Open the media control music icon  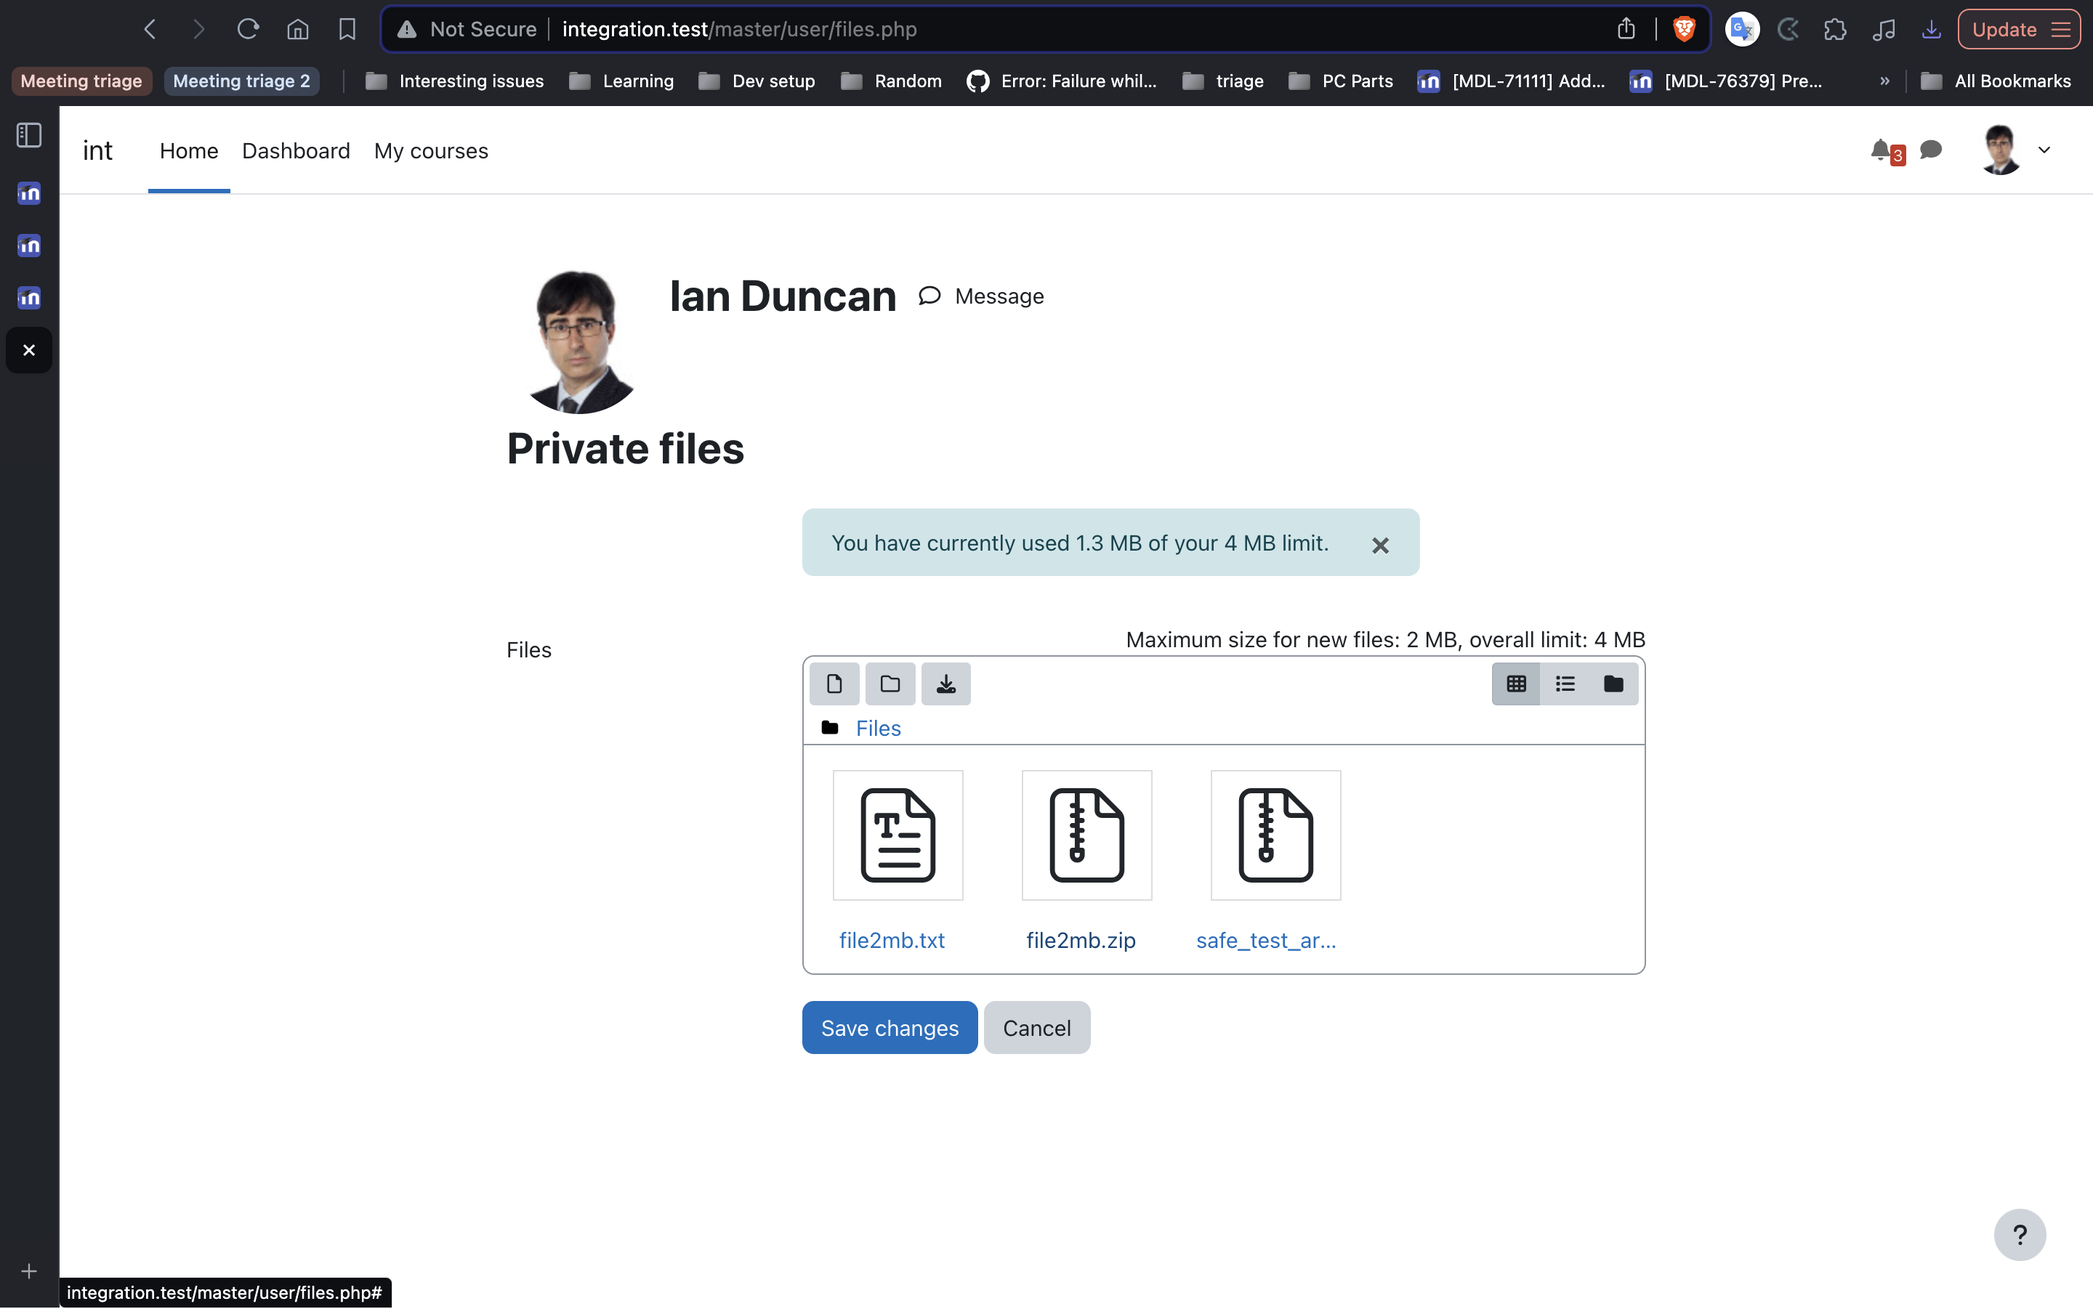(x=1884, y=30)
